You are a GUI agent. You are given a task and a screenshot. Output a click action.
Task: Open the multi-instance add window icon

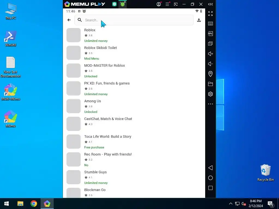point(210,44)
